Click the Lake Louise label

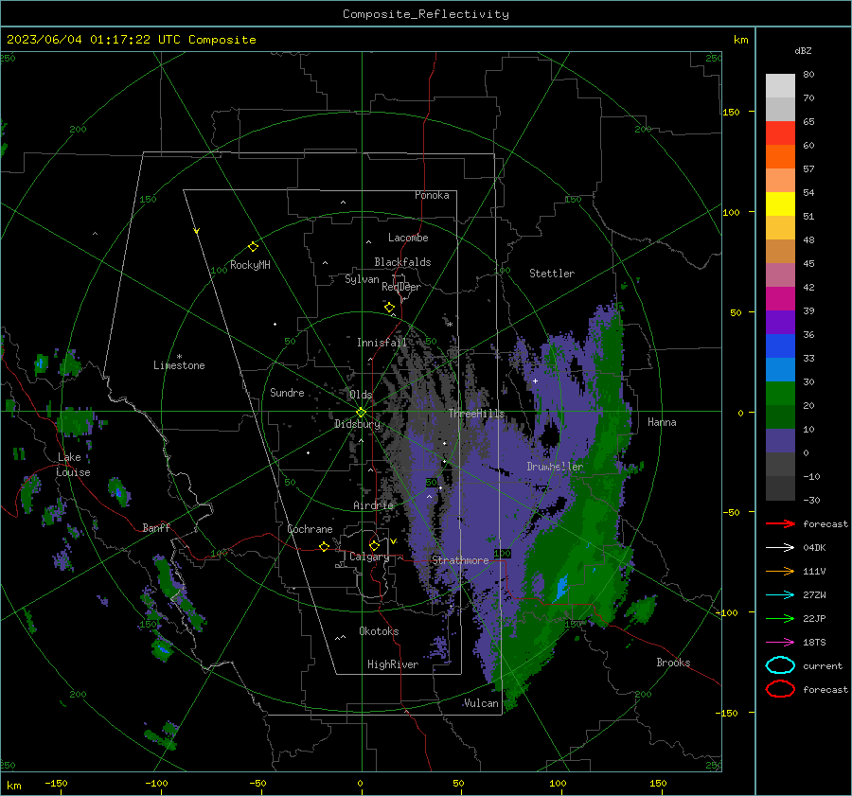(x=73, y=465)
